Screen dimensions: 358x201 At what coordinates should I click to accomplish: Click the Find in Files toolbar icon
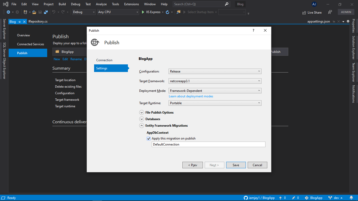coord(179,12)
